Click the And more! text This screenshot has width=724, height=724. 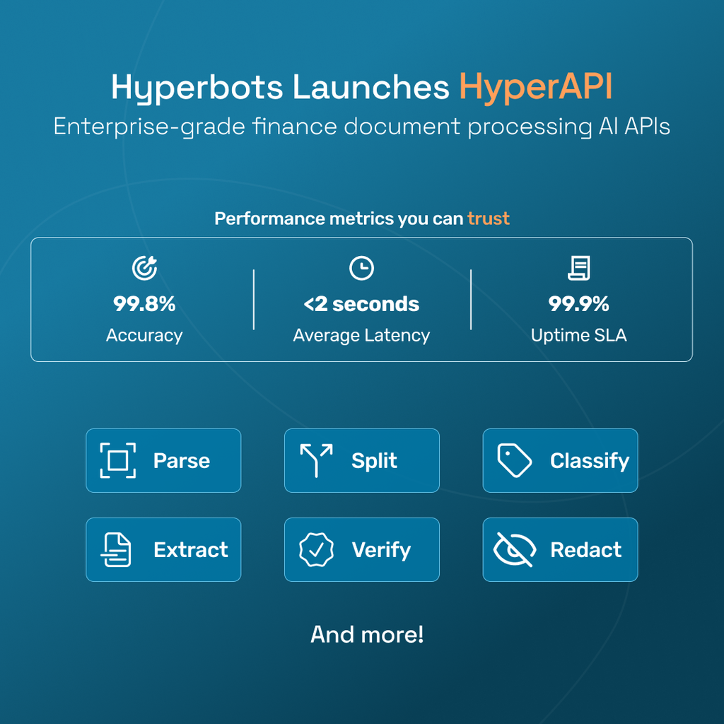pyautogui.click(x=367, y=634)
